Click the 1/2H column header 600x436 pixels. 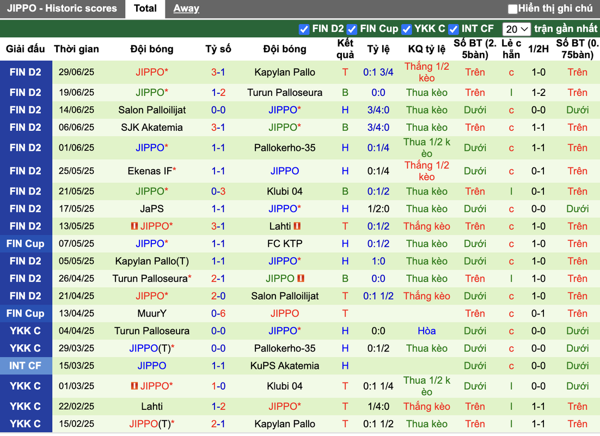[x=538, y=49]
